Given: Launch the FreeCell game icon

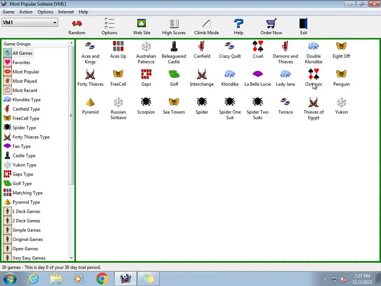Looking at the screenshot, I should tap(118, 78).
